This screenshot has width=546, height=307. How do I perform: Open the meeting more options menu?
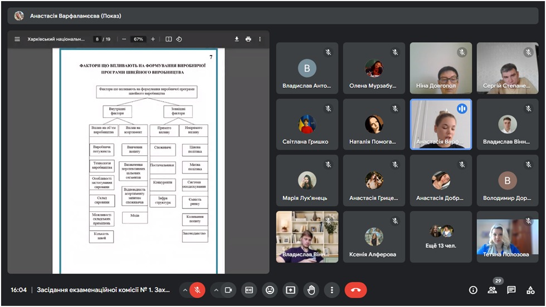[x=331, y=290]
